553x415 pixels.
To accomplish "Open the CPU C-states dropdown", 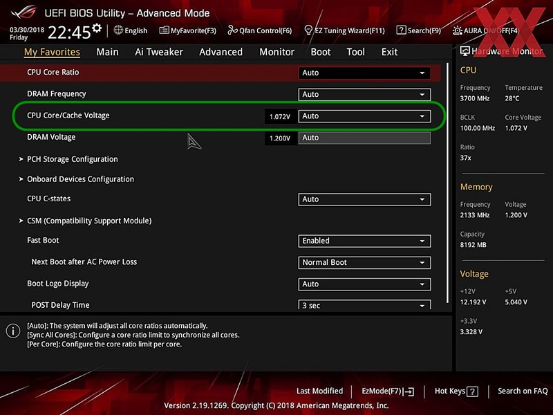I will (364, 199).
